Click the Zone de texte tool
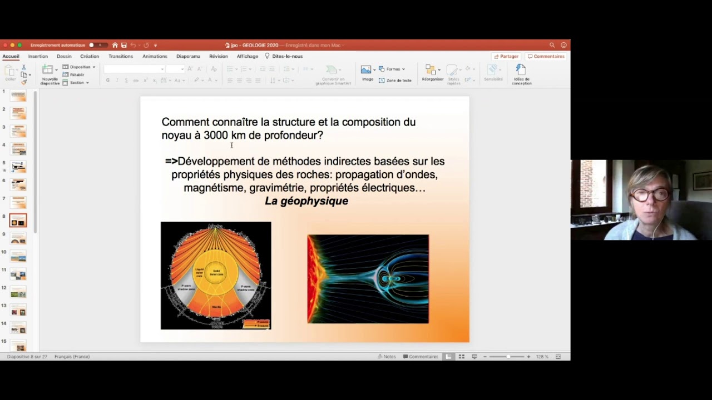The height and width of the screenshot is (400, 712). coord(395,81)
